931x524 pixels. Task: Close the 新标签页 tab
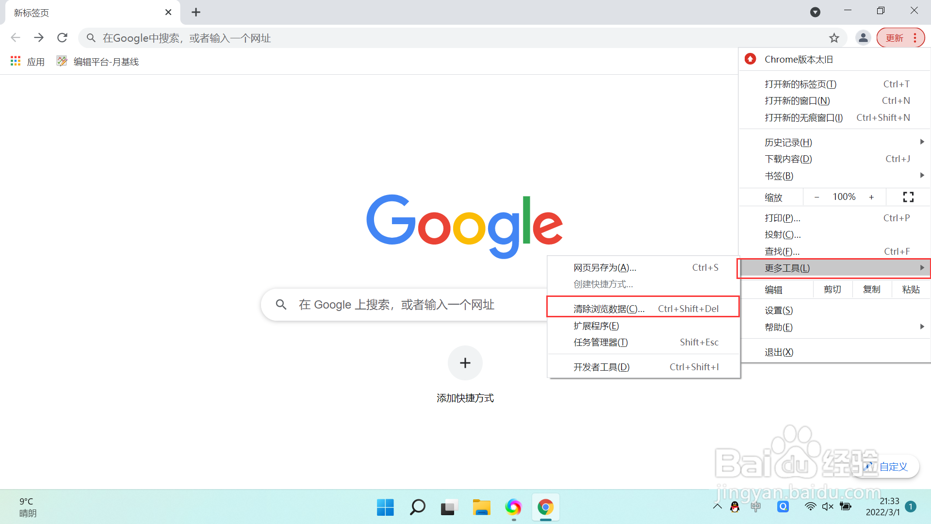[168, 12]
